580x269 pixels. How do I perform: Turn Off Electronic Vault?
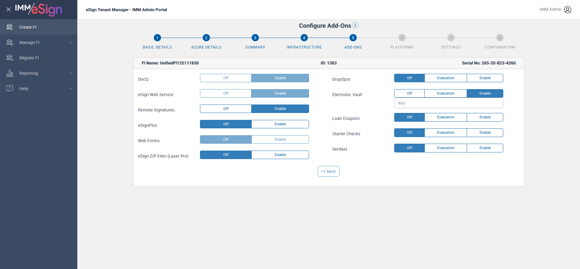tap(409, 93)
